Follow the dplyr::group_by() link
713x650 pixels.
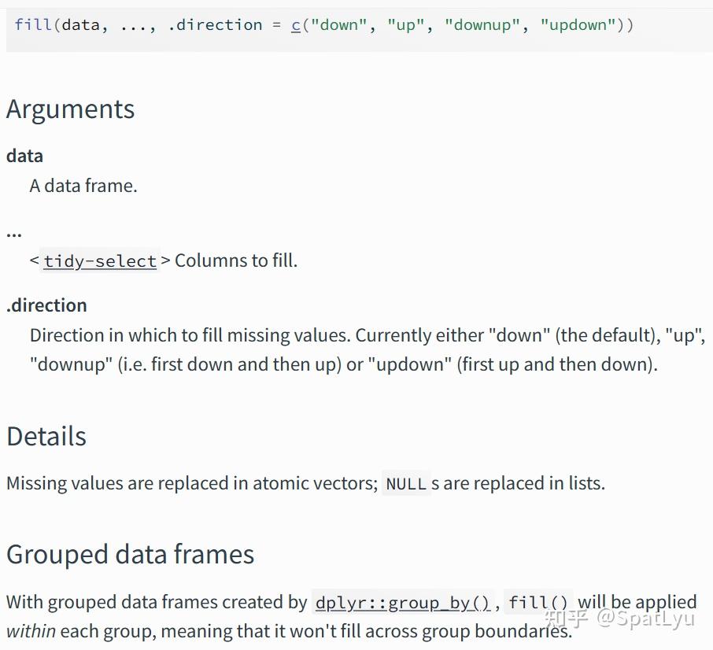tap(402, 603)
